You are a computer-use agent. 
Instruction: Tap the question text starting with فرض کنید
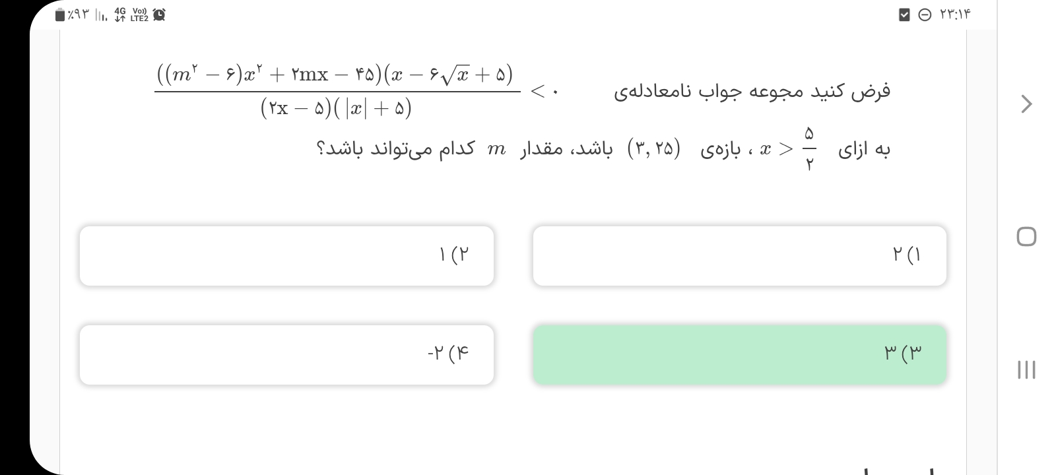coord(752,91)
